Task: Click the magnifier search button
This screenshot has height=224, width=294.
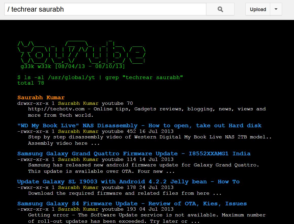Action: pos(220,9)
